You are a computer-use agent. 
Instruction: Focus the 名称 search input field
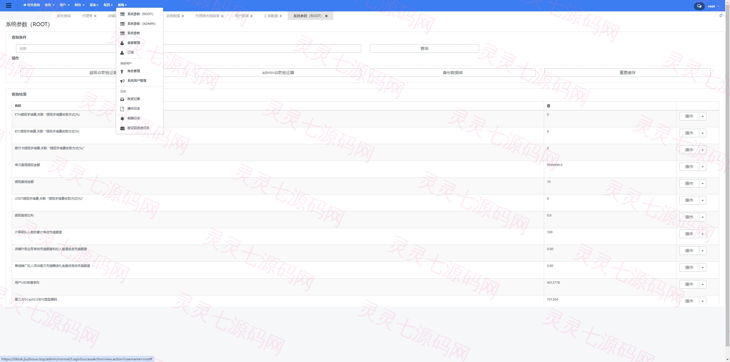(188, 48)
